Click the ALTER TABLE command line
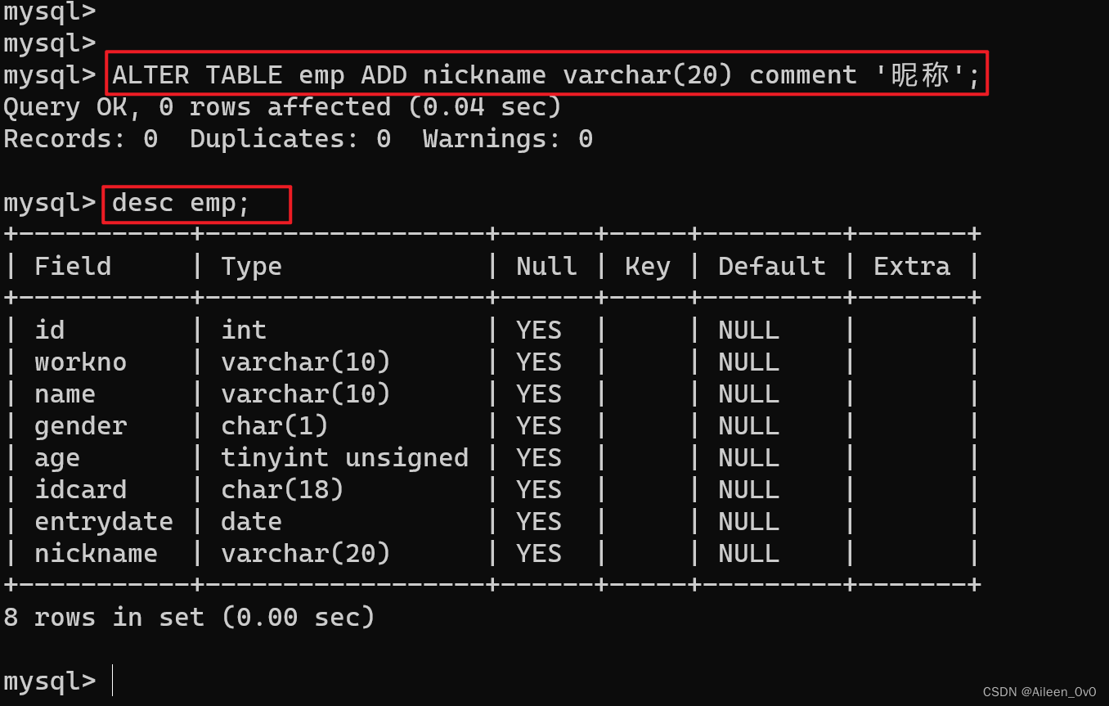The width and height of the screenshot is (1109, 706). tap(546, 74)
